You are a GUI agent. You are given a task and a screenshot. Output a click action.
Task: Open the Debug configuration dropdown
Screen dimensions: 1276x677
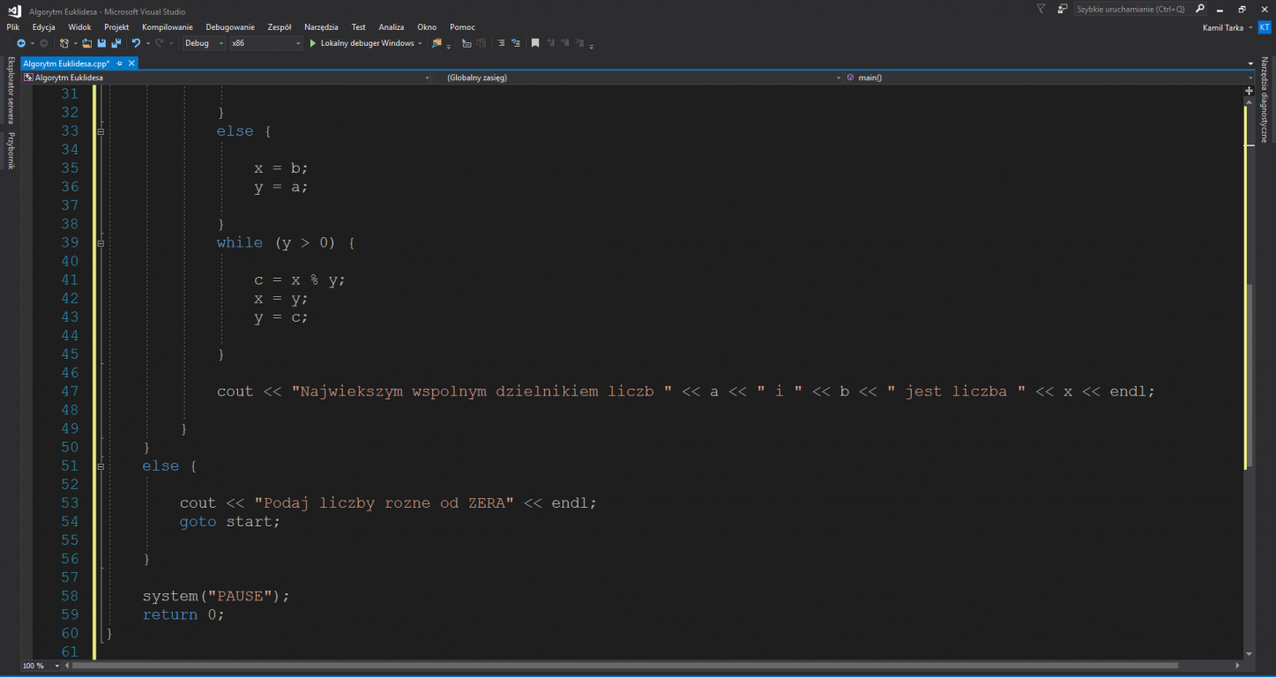(x=205, y=43)
